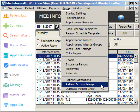Screen dimensions: 140x112
Task: Open the Help menu
Action: click(88, 8)
